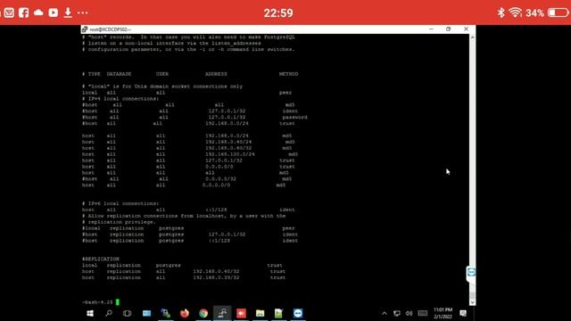The image size is (571, 321).
Task: Select the active PuTTY taskbar icon
Action: 222,313
